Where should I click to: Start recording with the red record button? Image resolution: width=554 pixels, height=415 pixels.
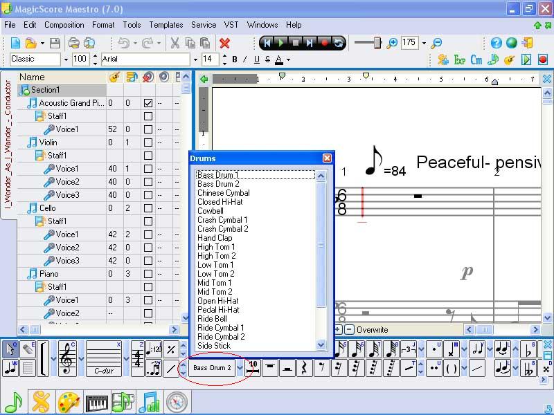pos(324,43)
